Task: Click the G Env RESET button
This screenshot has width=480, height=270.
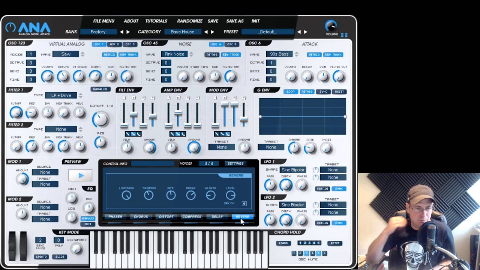Action: tap(339, 91)
